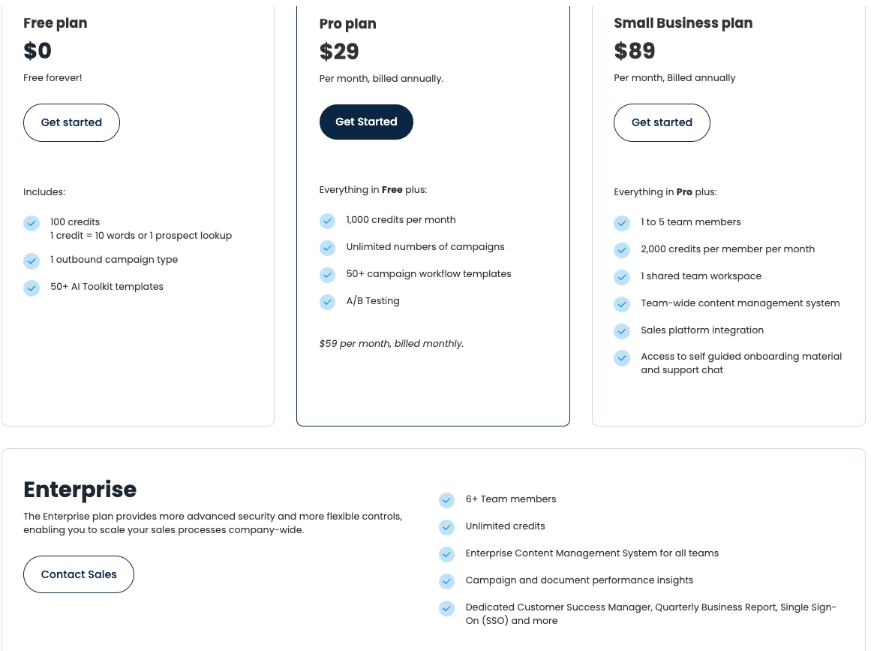Click checkmark beside 1,000 credits per month
This screenshot has height=651, width=871.
[327, 221]
